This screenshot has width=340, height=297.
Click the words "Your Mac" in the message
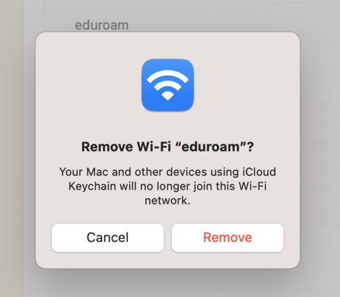(x=83, y=172)
